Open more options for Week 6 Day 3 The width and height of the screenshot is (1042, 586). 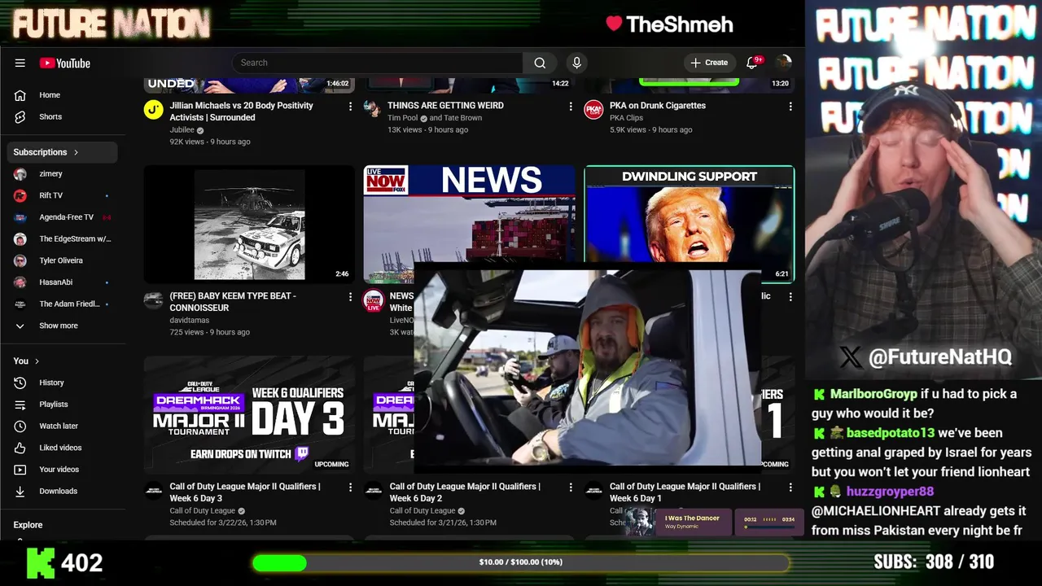(x=351, y=488)
